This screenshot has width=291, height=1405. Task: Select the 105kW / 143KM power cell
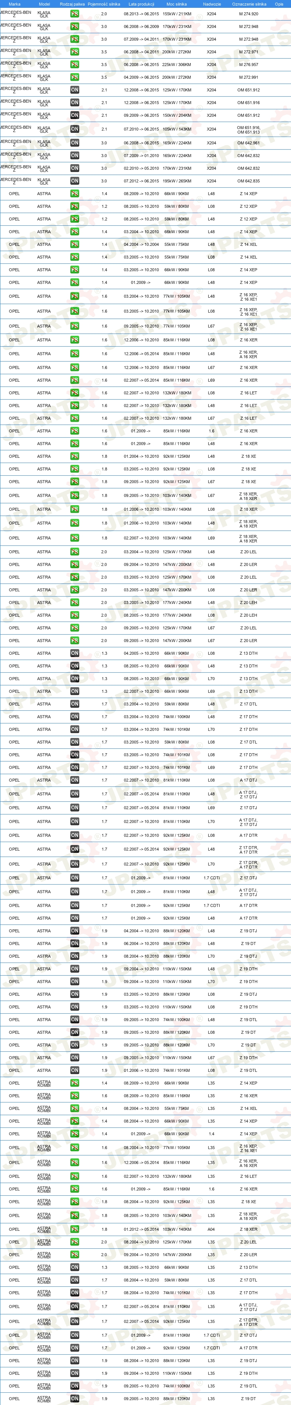click(177, 129)
